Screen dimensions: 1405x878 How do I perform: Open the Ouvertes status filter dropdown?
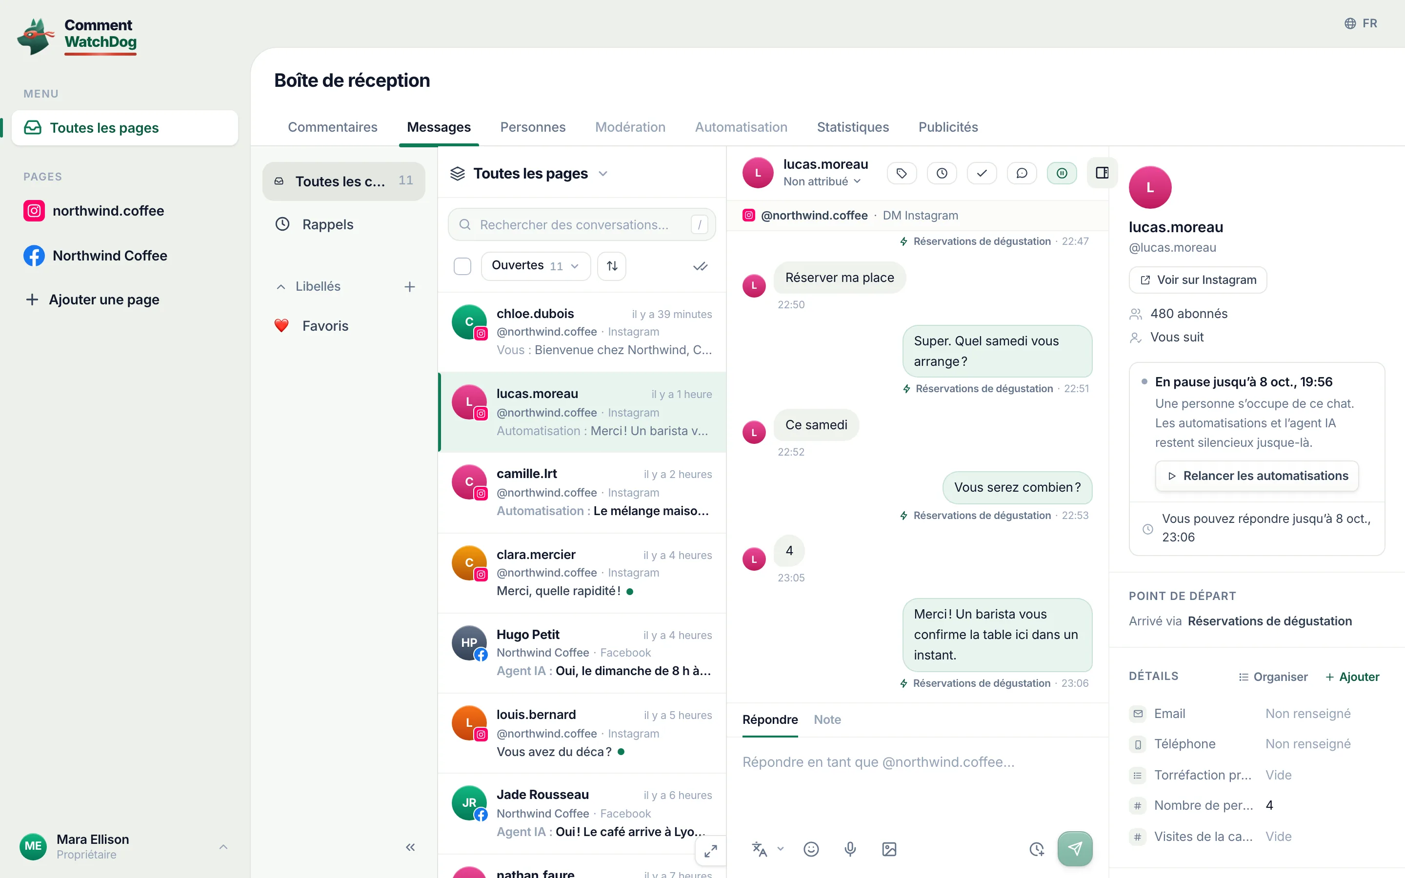(535, 266)
